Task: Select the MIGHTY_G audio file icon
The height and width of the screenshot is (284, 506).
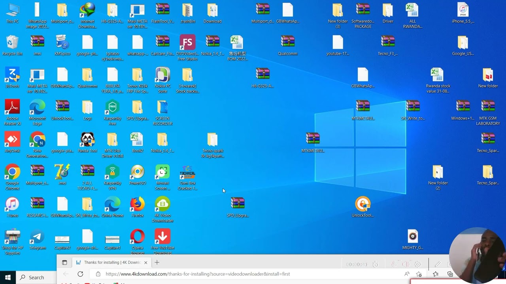Action: tap(413, 239)
